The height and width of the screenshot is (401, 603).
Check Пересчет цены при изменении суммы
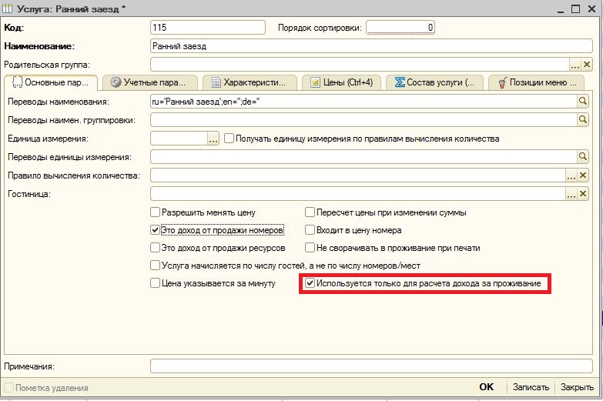310,212
